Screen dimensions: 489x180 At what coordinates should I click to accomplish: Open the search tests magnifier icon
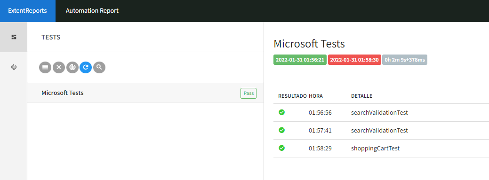coord(99,67)
